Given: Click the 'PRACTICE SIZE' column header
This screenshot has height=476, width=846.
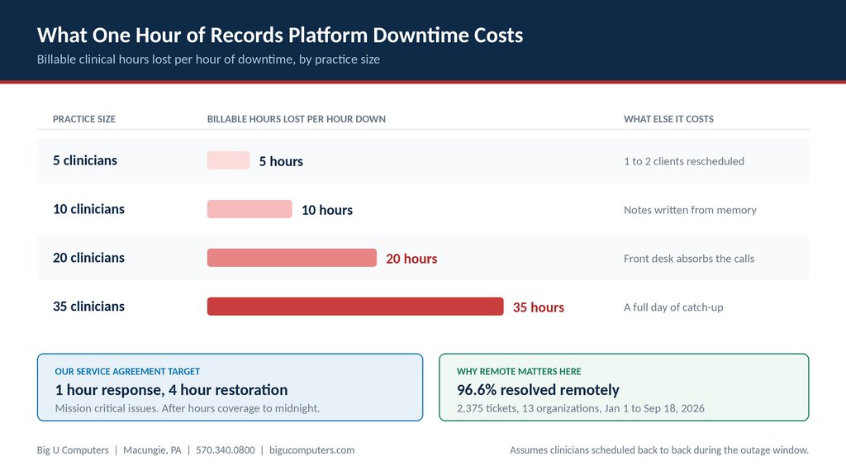Looking at the screenshot, I should pos(84,119).
